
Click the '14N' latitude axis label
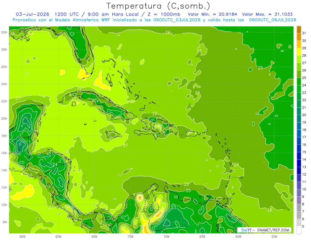pos(4,170)
